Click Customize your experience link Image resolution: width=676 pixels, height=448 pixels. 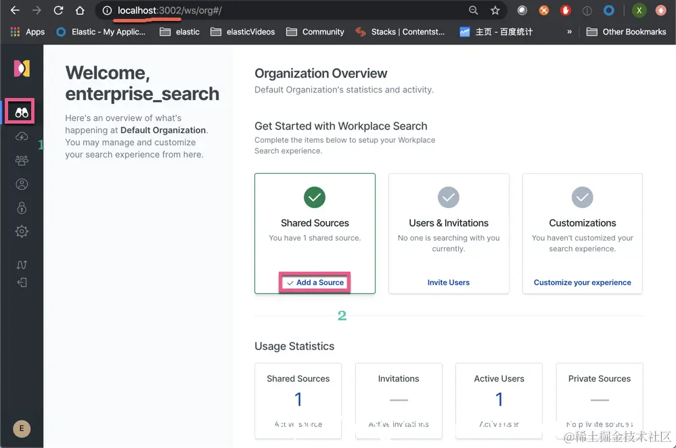pyautogui.click(x=583, y=282)
